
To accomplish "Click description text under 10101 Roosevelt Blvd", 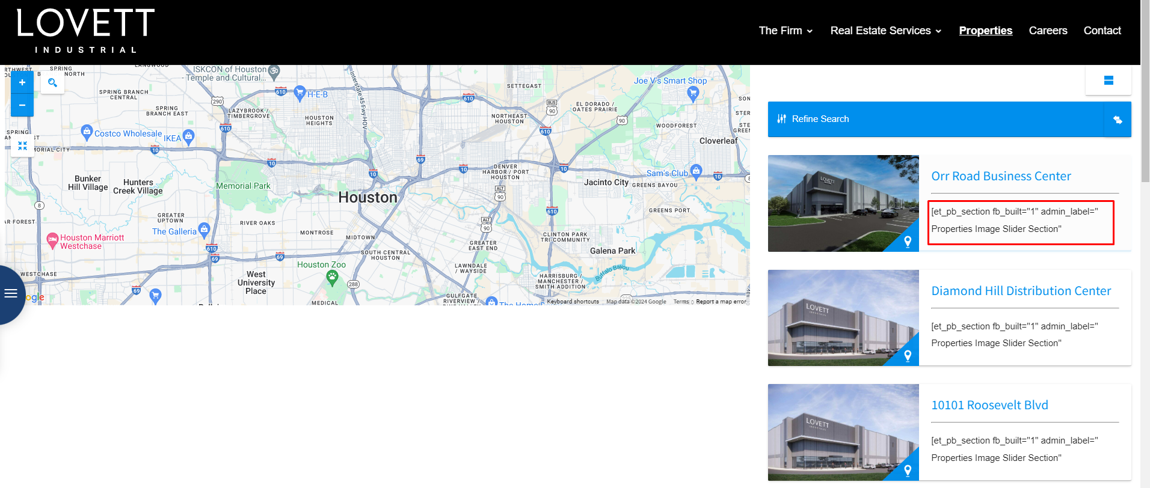I will click(1015, 450).
